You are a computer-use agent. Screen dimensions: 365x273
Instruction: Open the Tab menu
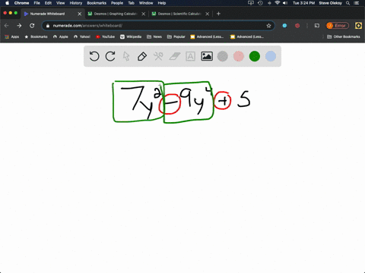[x=131, y=3]
